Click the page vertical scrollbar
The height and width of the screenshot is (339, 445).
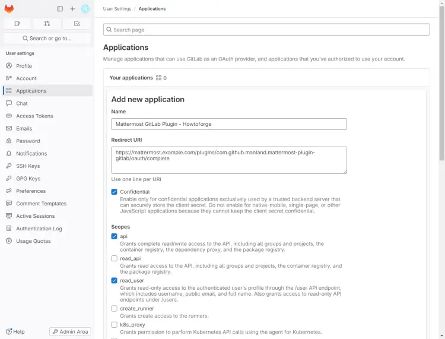441,89
